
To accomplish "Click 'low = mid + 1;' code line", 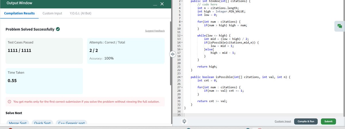I will [x=222, y=46].
